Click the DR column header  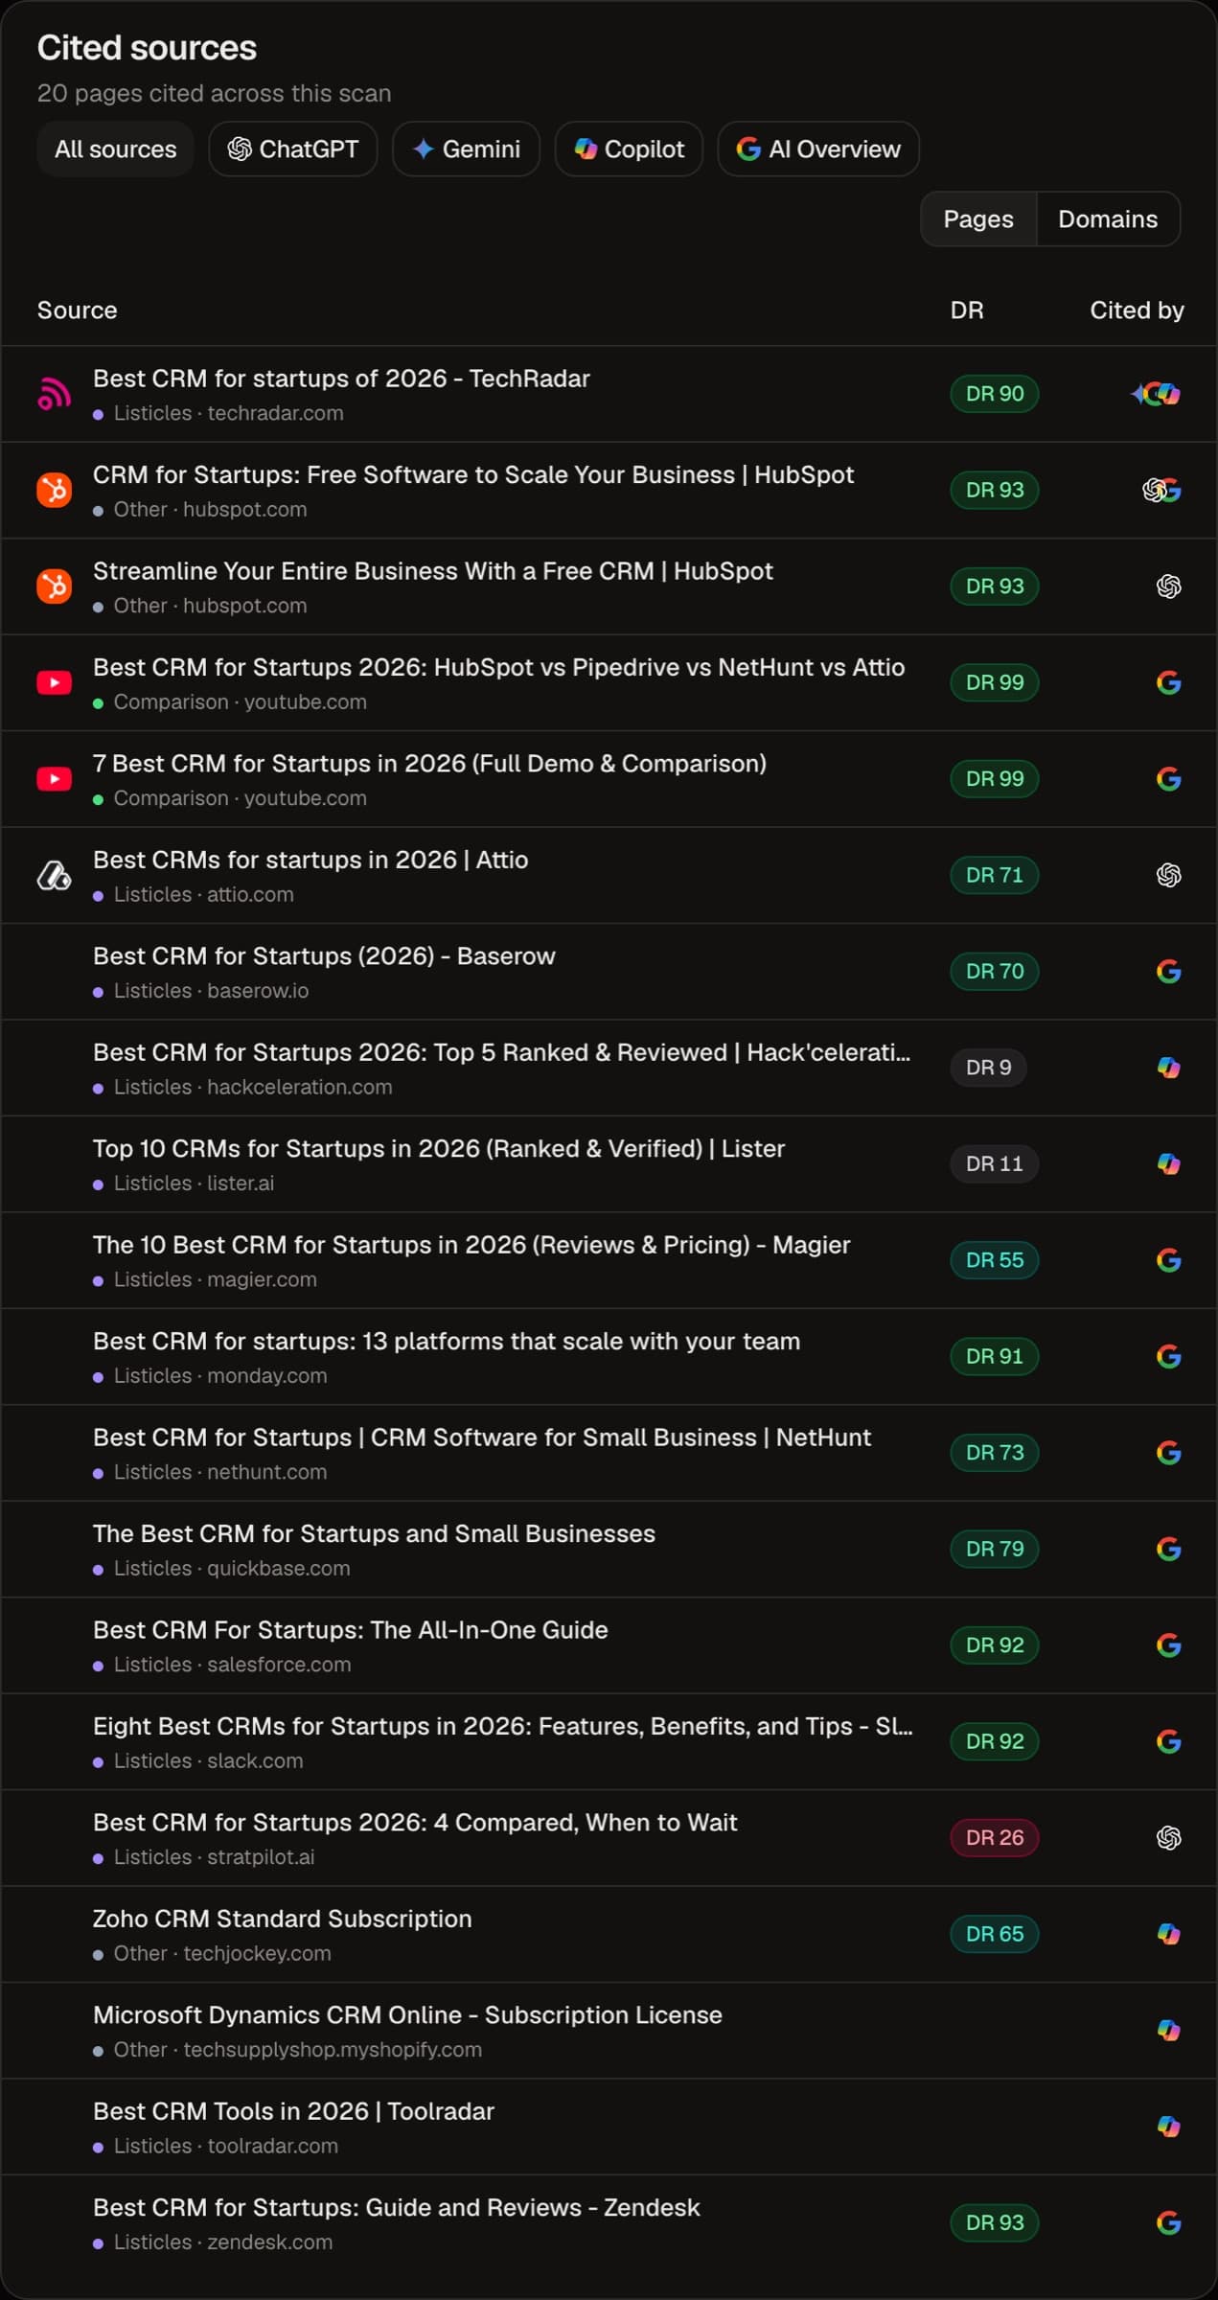pyautogui.click(x=967, y=310)
